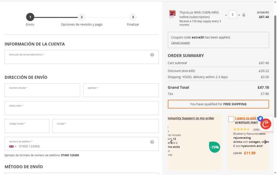The height and width of the screenshot is (175, 277).
Task: Open the UK flag country code dropdown
Action: tap(13, 146)
